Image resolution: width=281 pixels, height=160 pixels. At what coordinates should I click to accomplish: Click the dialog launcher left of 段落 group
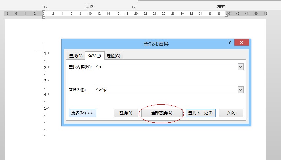coord(45,7)
